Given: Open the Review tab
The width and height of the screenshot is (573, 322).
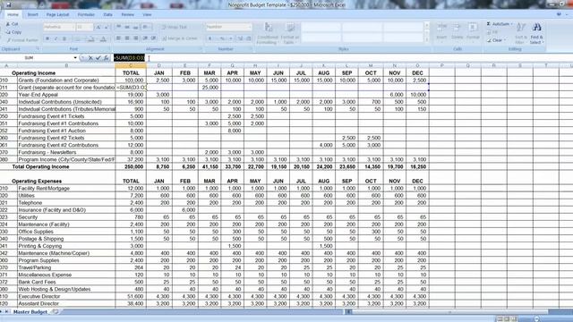Looking at the screenshot, I should point(127,14).
